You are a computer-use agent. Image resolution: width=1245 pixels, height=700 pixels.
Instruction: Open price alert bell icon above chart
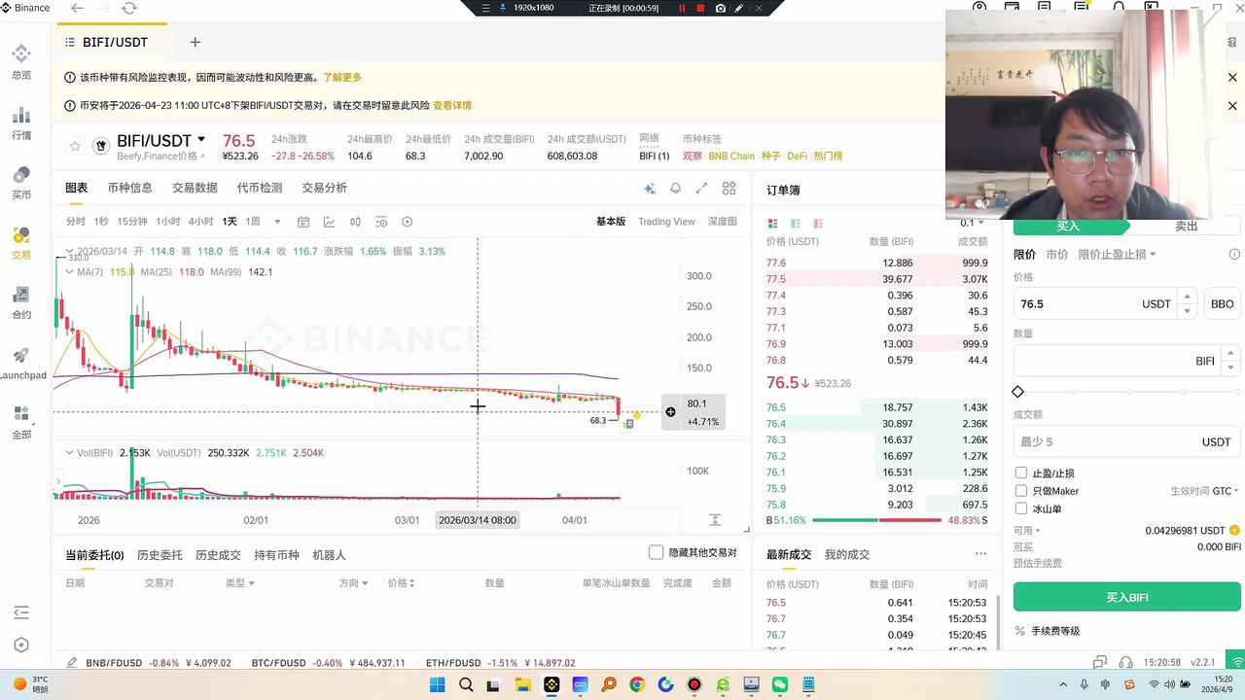point(675,189)
